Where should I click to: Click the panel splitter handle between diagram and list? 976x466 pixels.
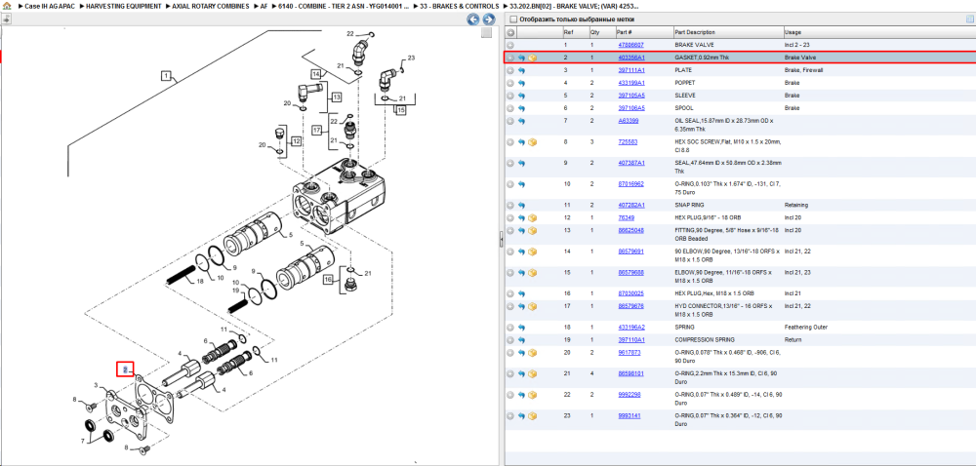coord(501,241)
